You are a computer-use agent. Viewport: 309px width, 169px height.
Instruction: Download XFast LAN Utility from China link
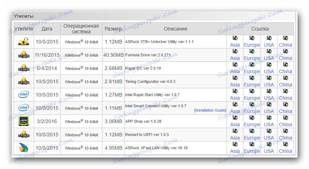click(x=286, y=151)
